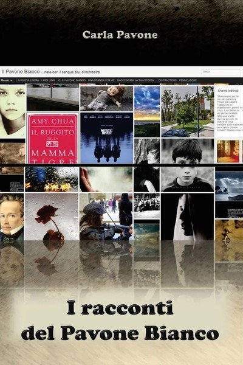Open RACCONTAMI LA TUA STORIA page
This screenshot has width=243, height=365.
137,80
